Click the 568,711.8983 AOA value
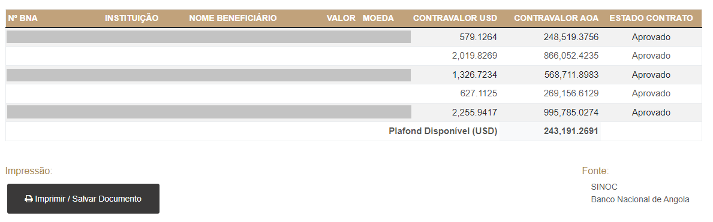 point(571,75)
